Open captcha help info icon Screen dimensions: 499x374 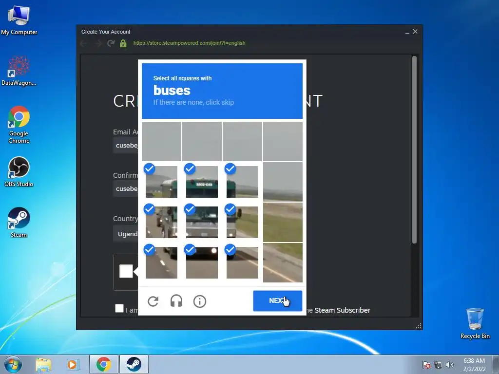click(200, 301)
